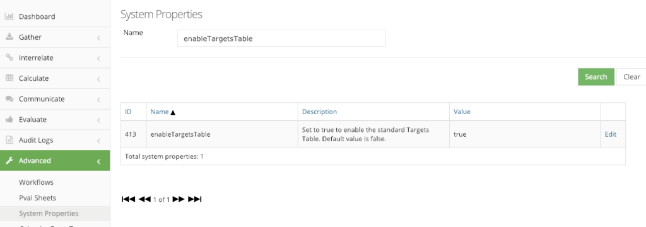Click the Evaluate thumbs-up icon
Image resolution: width=646 pixels, height=227 pixels.
9,119
